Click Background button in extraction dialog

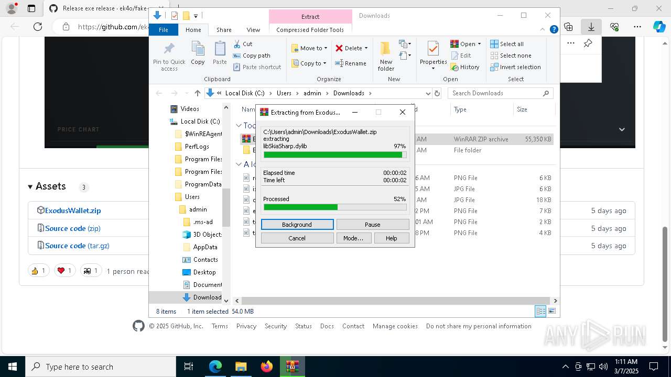click(297, 225)
